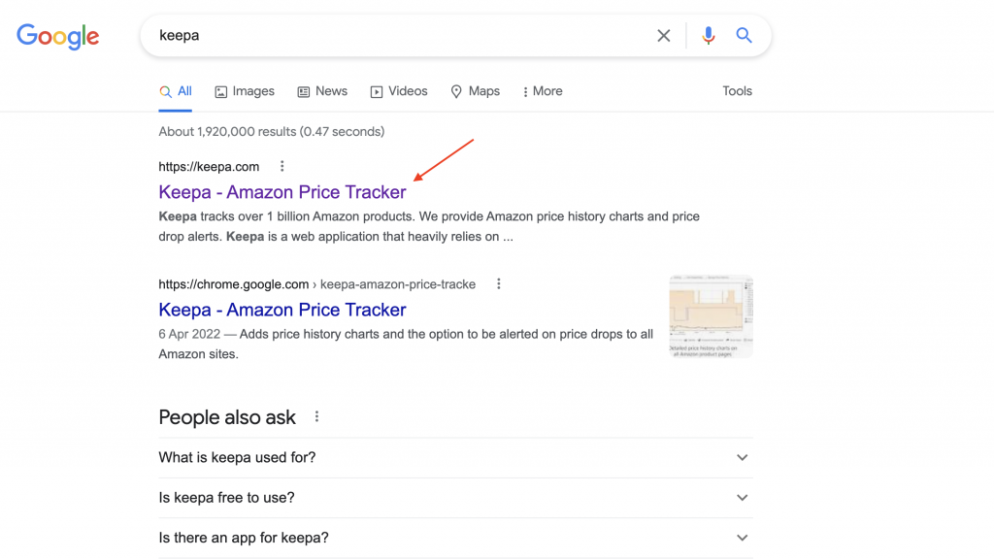This screenshot has width=994, height=559.
Task: Switch to the News tab
Action: (x=322, y=91)
